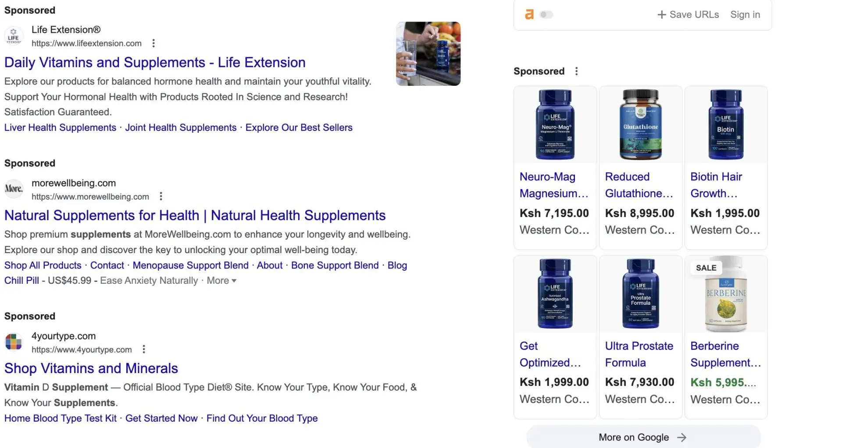Click the Berberine SALE product thumbnail
The image size is (842, 448).
coord(725,294)
